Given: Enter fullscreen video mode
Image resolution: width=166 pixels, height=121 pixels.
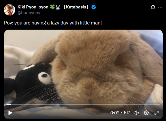Looking at the screenshot, I should 156,113.
